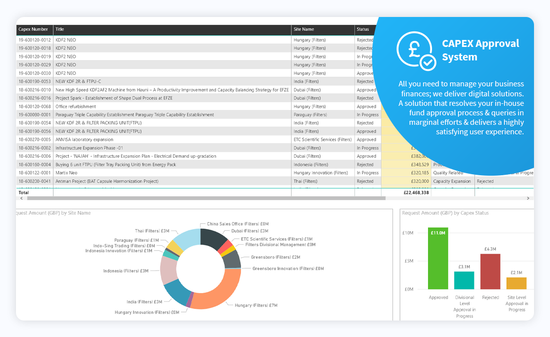This screenshot has height=337, width=550.
Task: Click the 'Buying 6 unit FTPU' title
Action: pos(116,165)
